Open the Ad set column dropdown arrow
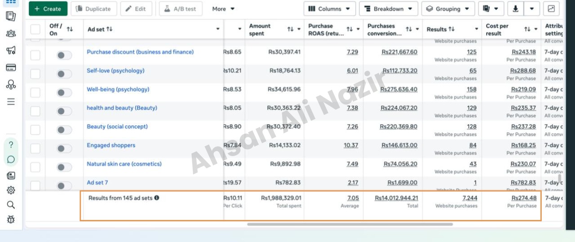 (x=218, y=29)
